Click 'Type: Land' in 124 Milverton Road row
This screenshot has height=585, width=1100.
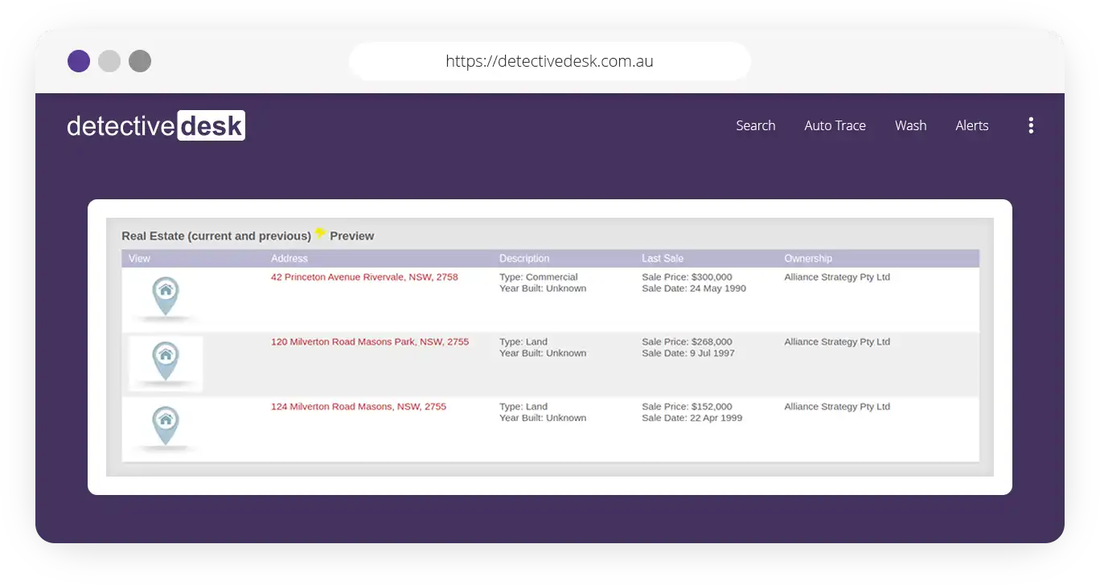pos(523,407)
